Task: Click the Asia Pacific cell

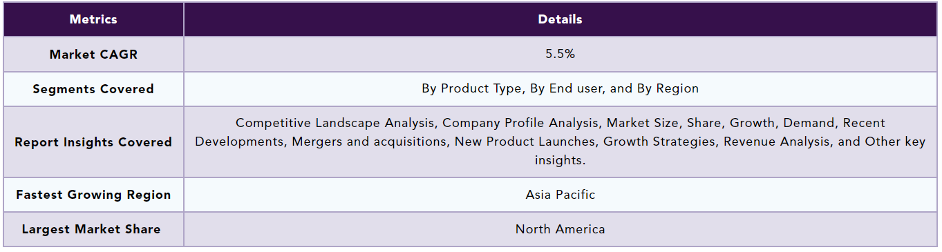Action: point(560,194)
